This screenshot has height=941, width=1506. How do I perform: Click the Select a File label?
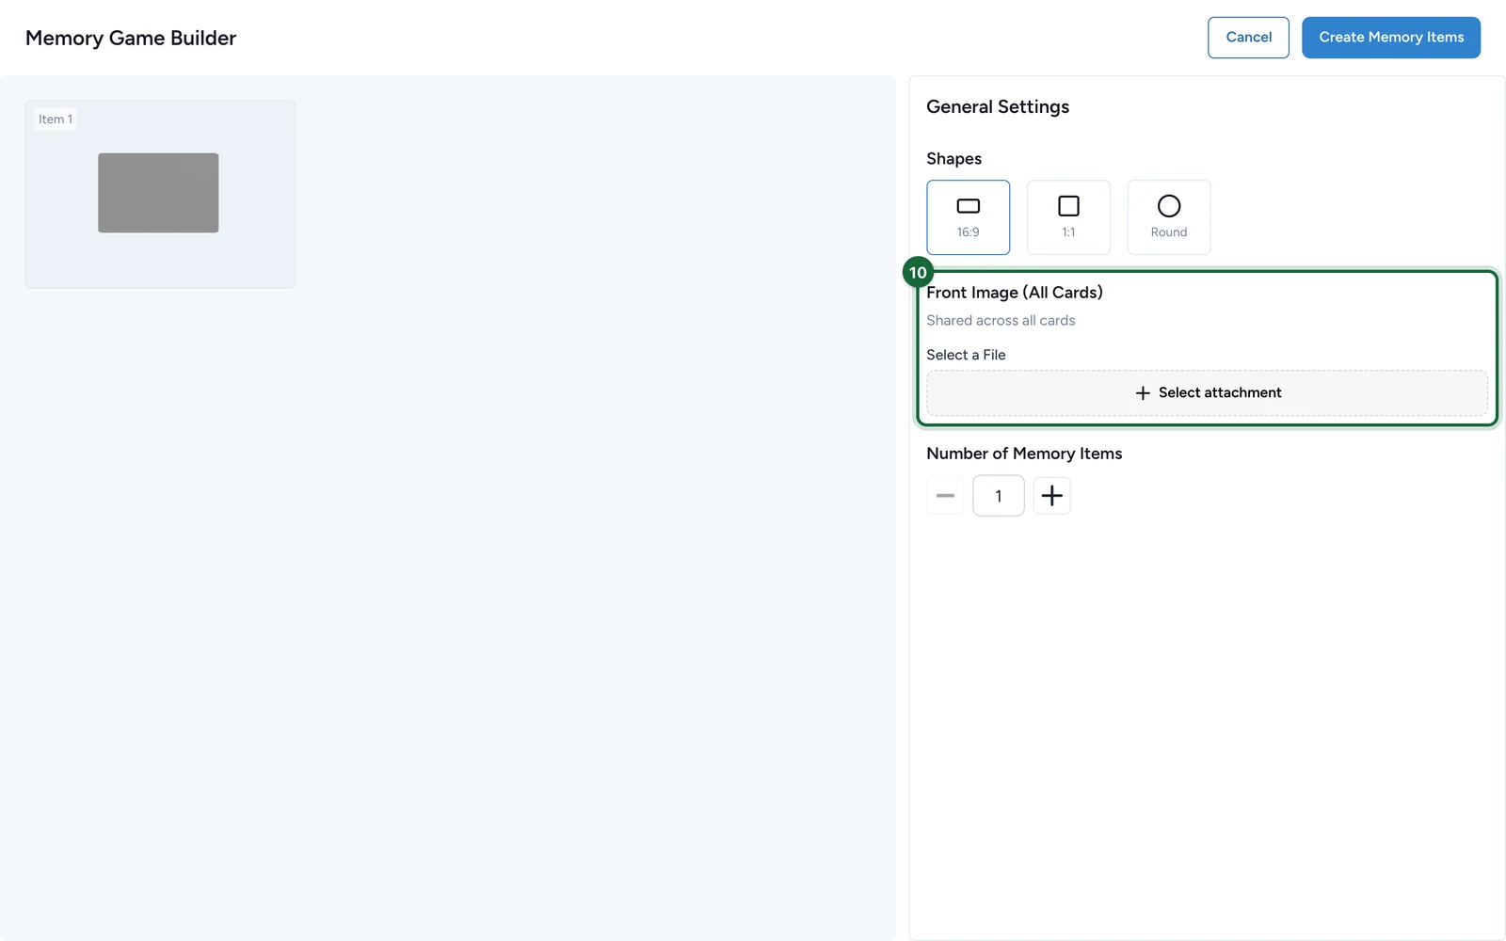pos(966,355)
